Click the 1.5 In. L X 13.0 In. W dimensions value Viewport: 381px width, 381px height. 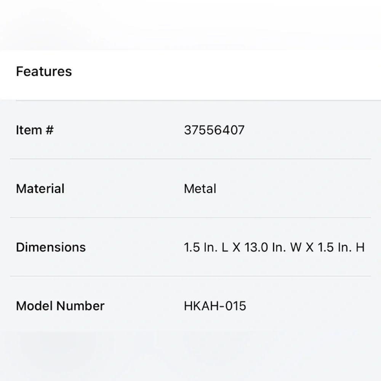pyautogui.click(x=274, y=247)
